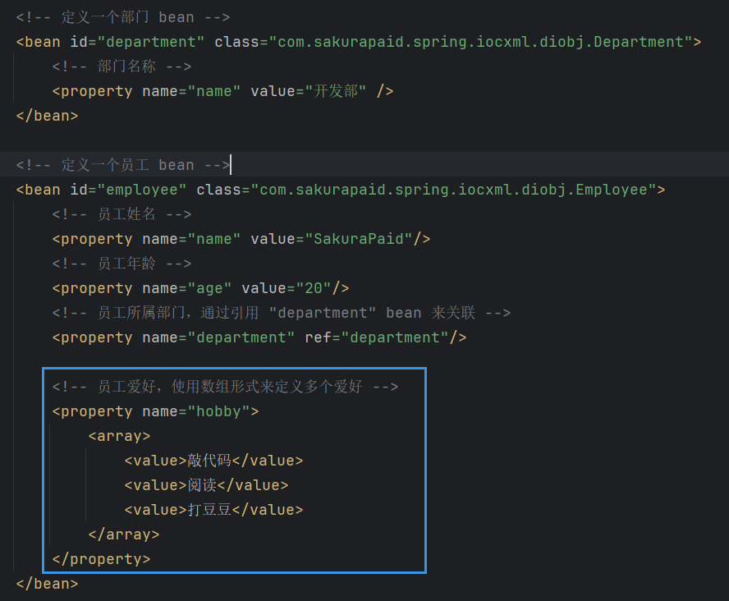Click the name value "age"
Viewport: 729px width, 601px height.
click(209, 288)
